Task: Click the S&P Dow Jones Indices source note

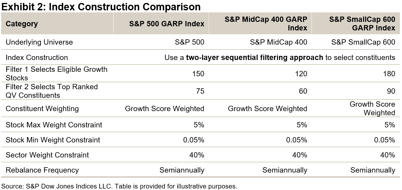Action: coord(119,186)
